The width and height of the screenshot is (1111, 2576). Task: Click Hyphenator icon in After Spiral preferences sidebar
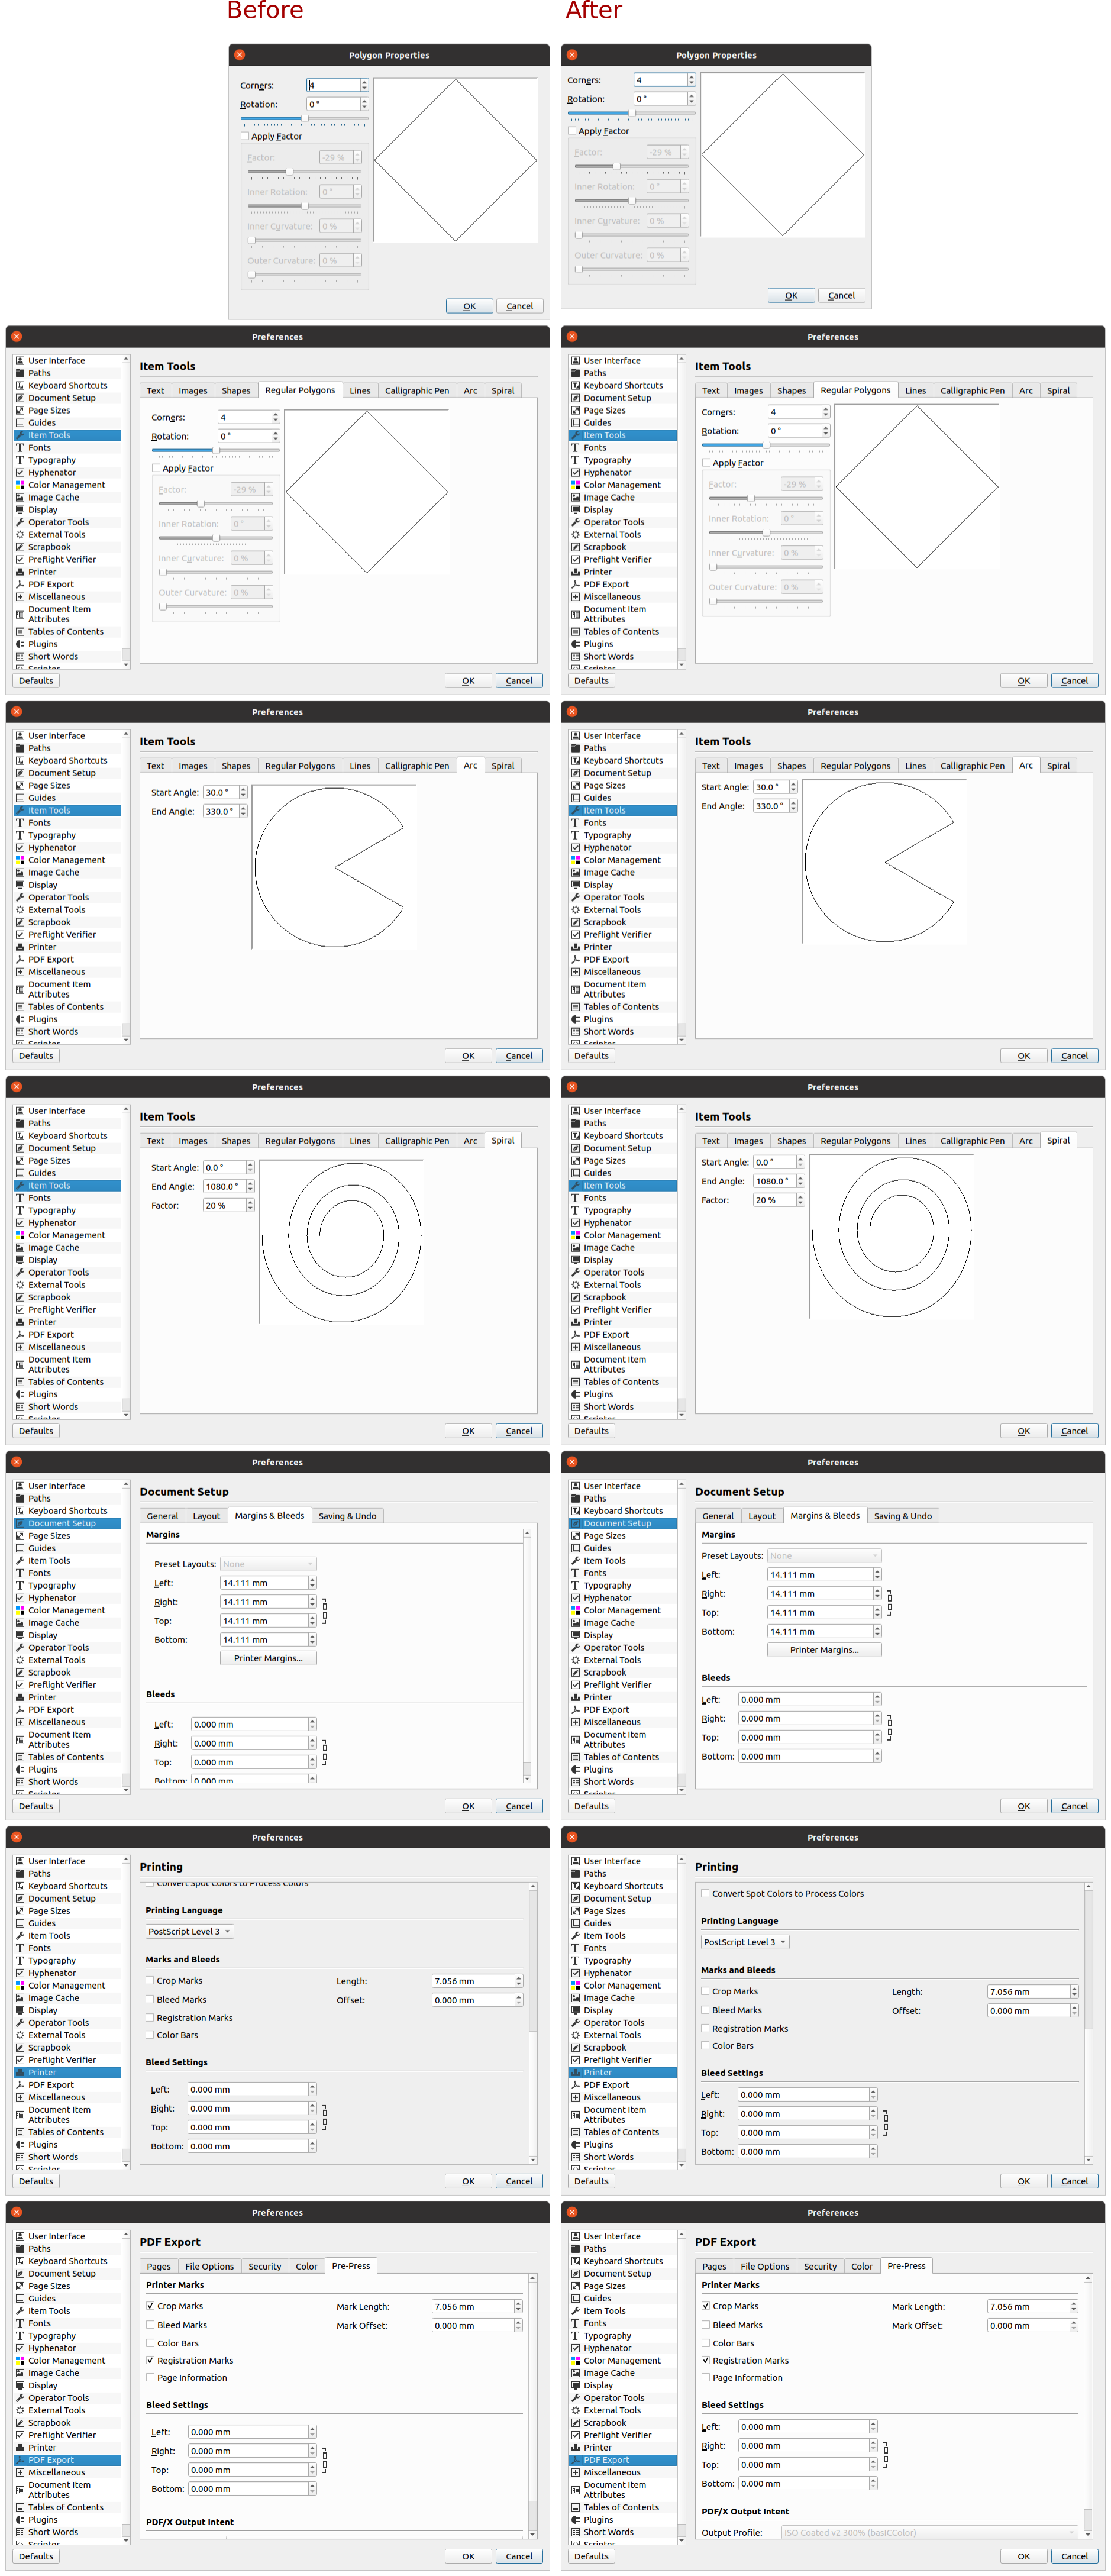[x=576, y=1222]
